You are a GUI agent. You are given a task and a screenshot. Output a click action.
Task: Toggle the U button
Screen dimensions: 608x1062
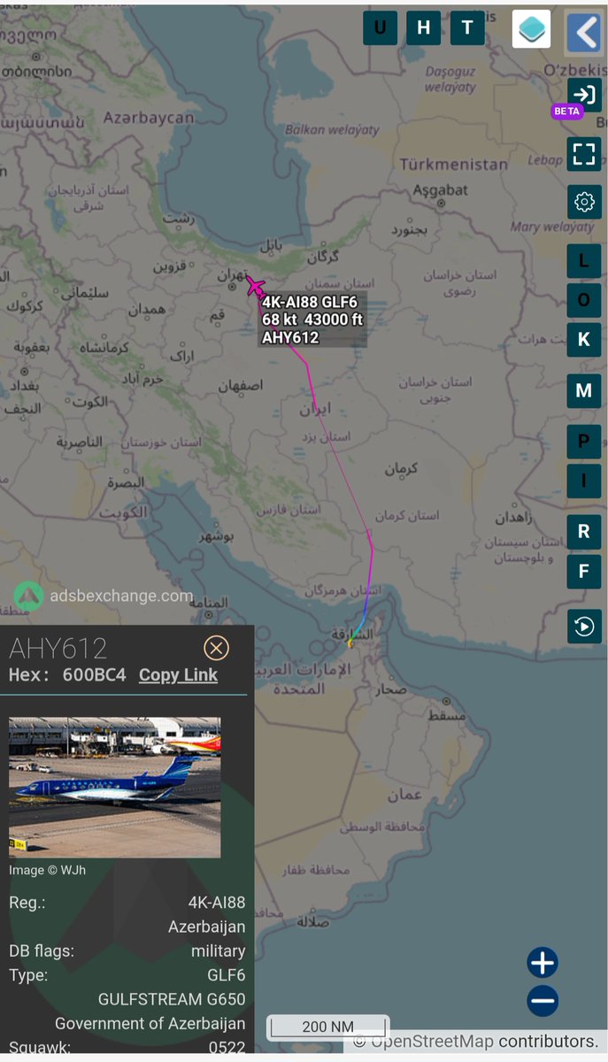click(380, 27)
